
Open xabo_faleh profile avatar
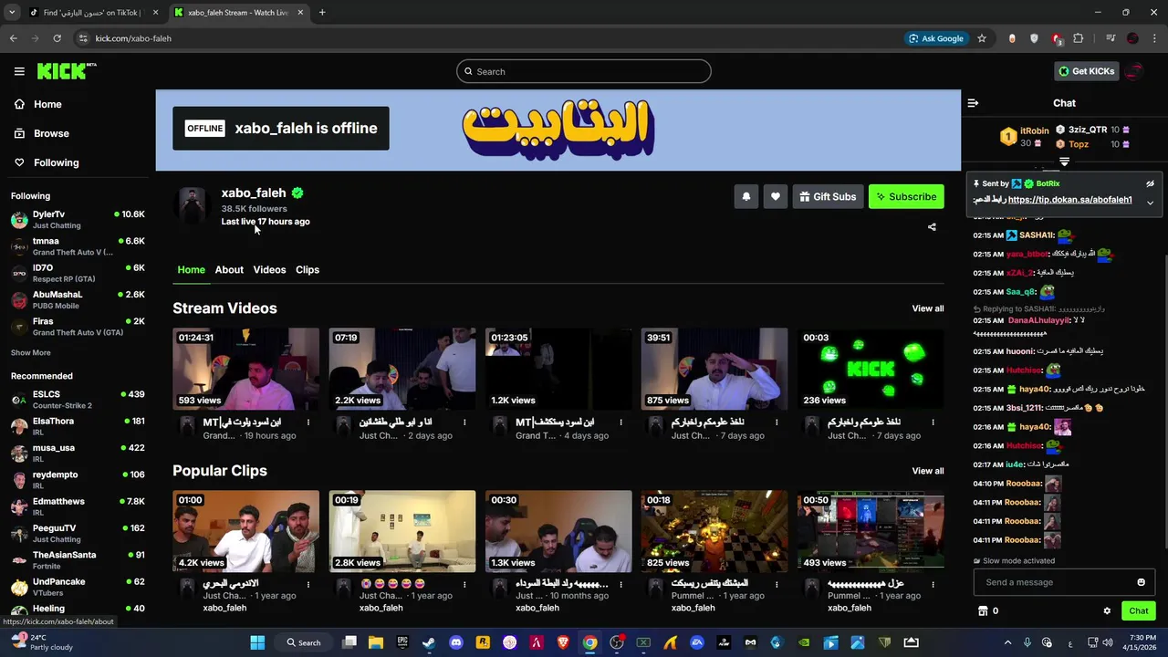[x=192, y=205]
